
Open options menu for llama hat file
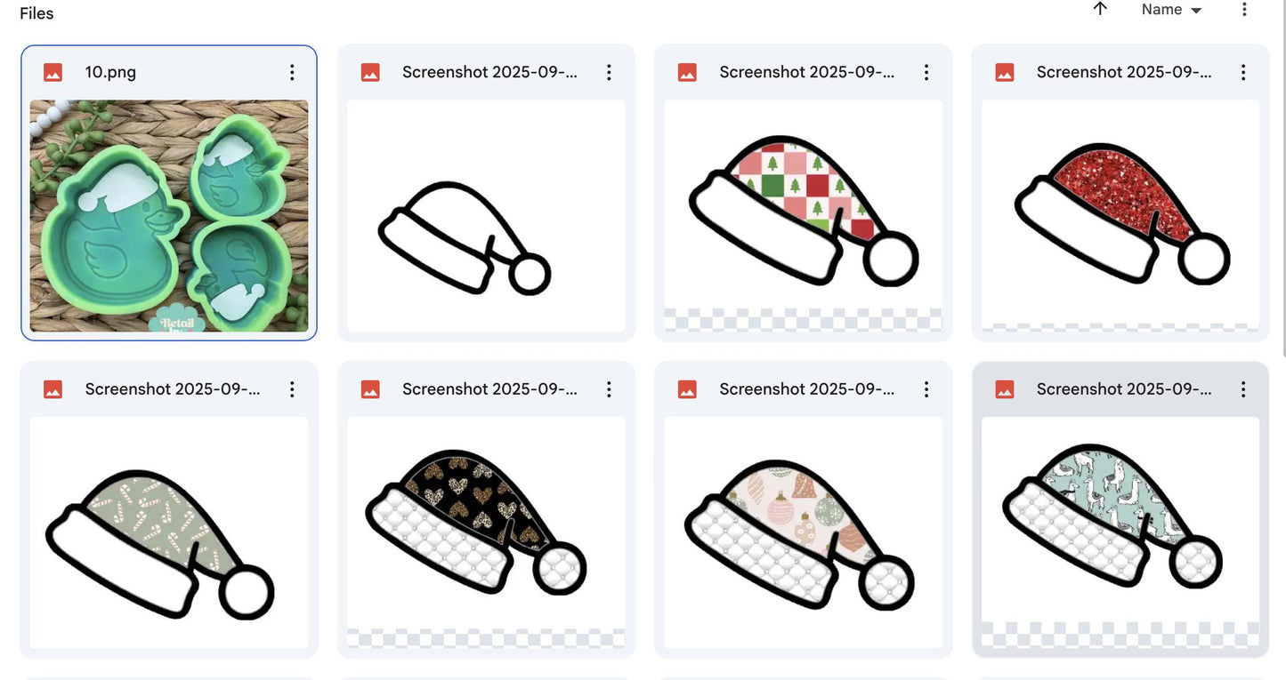click(x=1243, y=389)
